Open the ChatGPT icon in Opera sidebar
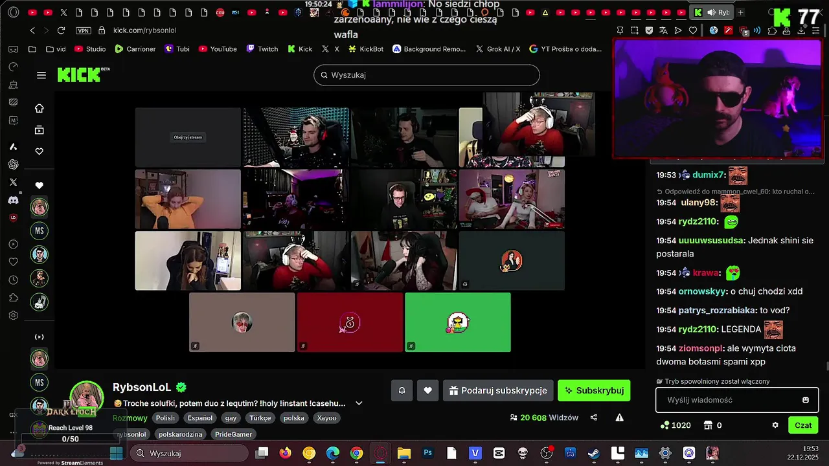 [13, 164]
